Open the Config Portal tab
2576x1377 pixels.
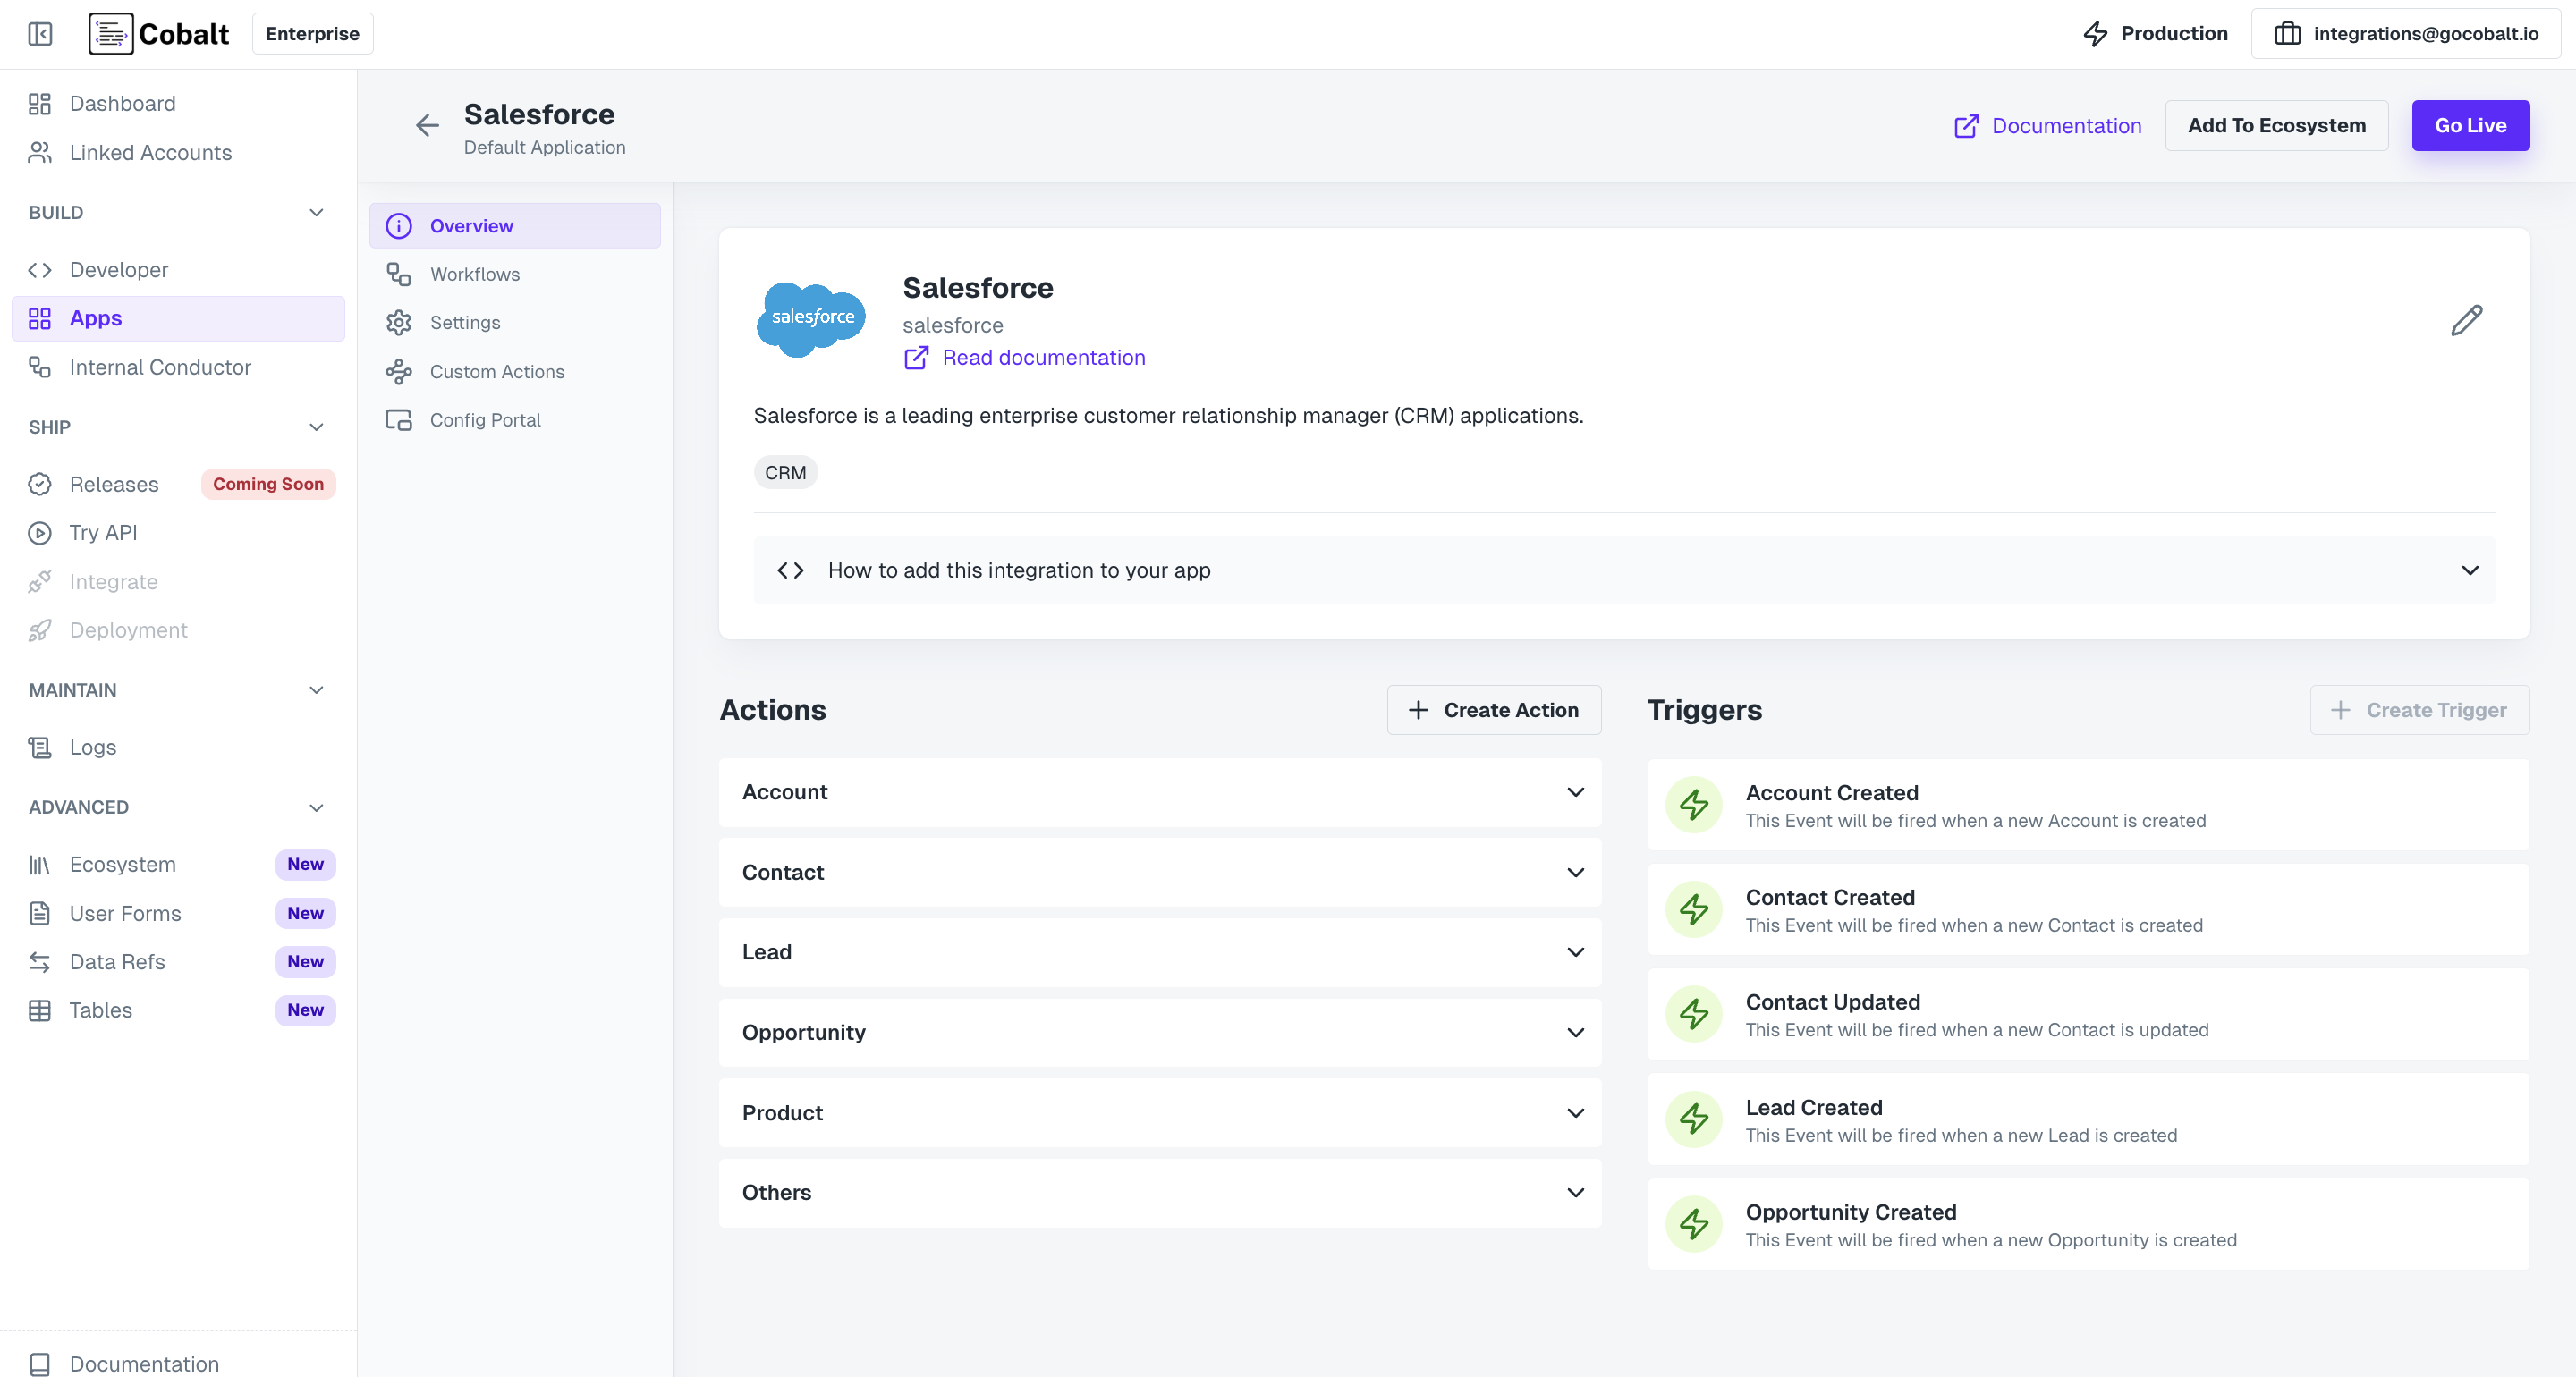pos(485,419)
